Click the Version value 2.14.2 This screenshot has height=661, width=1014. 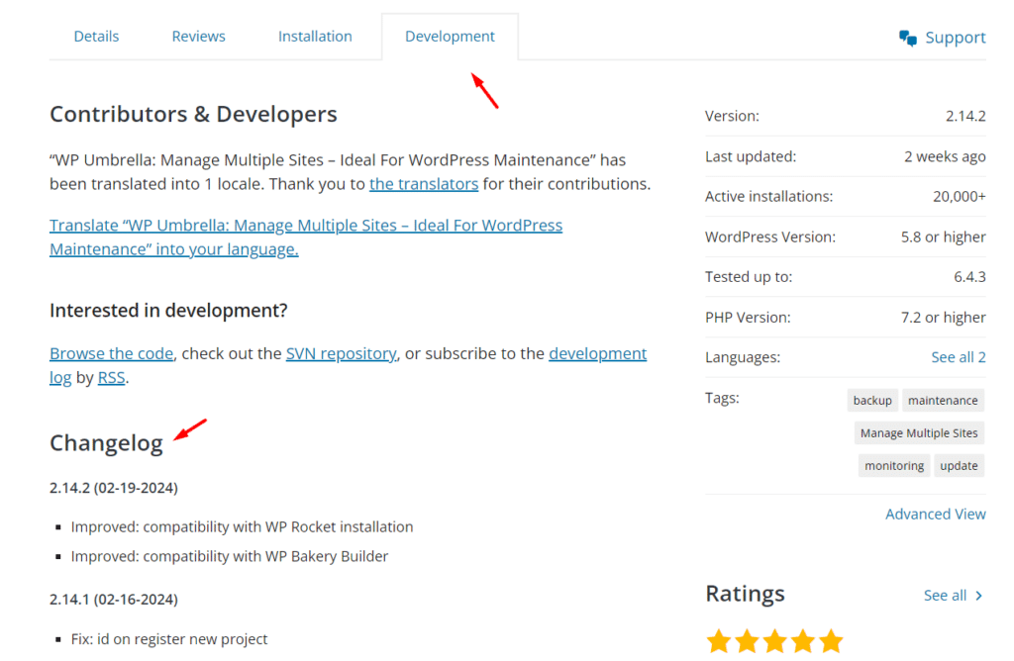pyautogui.click(x=965, y=117)
